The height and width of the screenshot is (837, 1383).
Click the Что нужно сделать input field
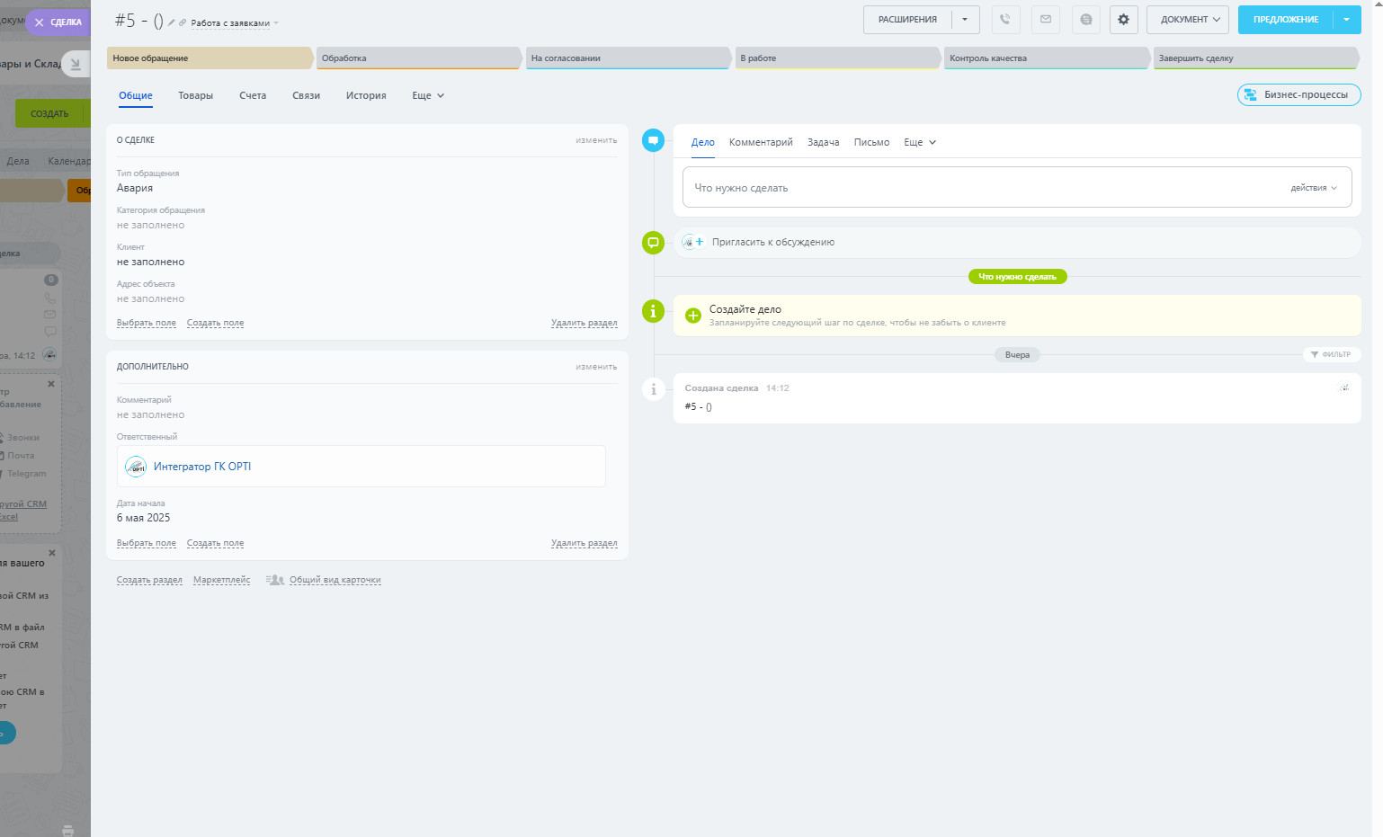pos(980,188)
